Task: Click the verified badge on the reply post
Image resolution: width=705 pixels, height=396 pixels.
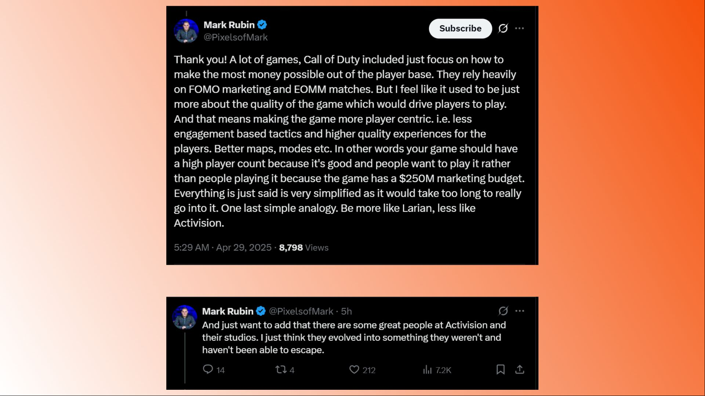Action: 261,311
